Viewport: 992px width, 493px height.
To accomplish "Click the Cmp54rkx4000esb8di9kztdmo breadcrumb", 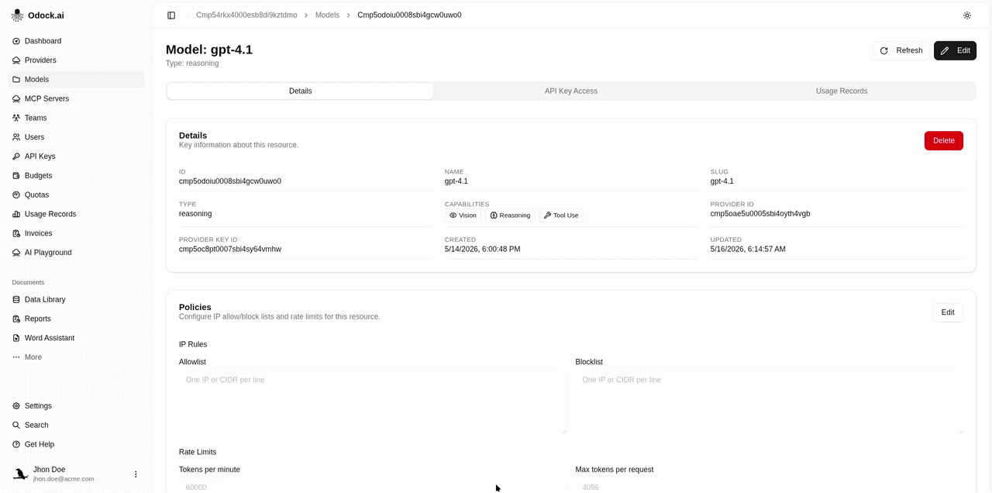I will [246, 16].
